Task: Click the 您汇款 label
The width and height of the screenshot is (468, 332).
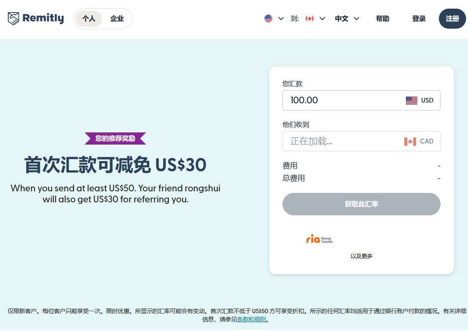Action: (x=292, y=84)
